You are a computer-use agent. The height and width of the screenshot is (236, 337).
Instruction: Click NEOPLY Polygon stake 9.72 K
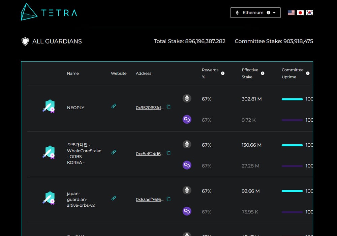249,120
